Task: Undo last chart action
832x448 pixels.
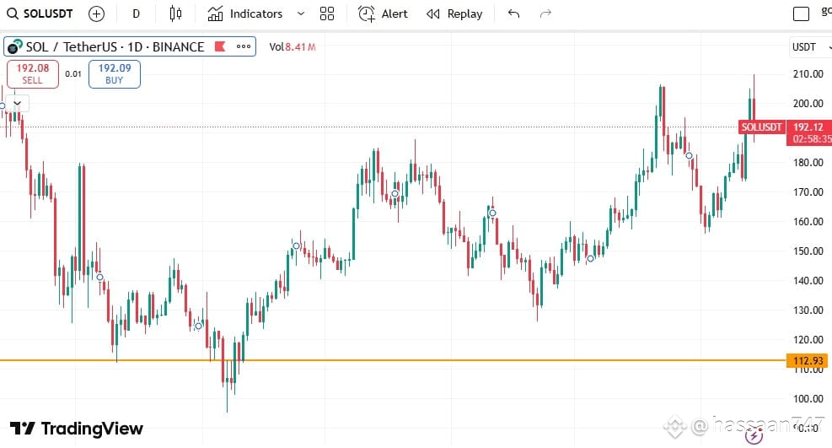Action: click(513, 13)
